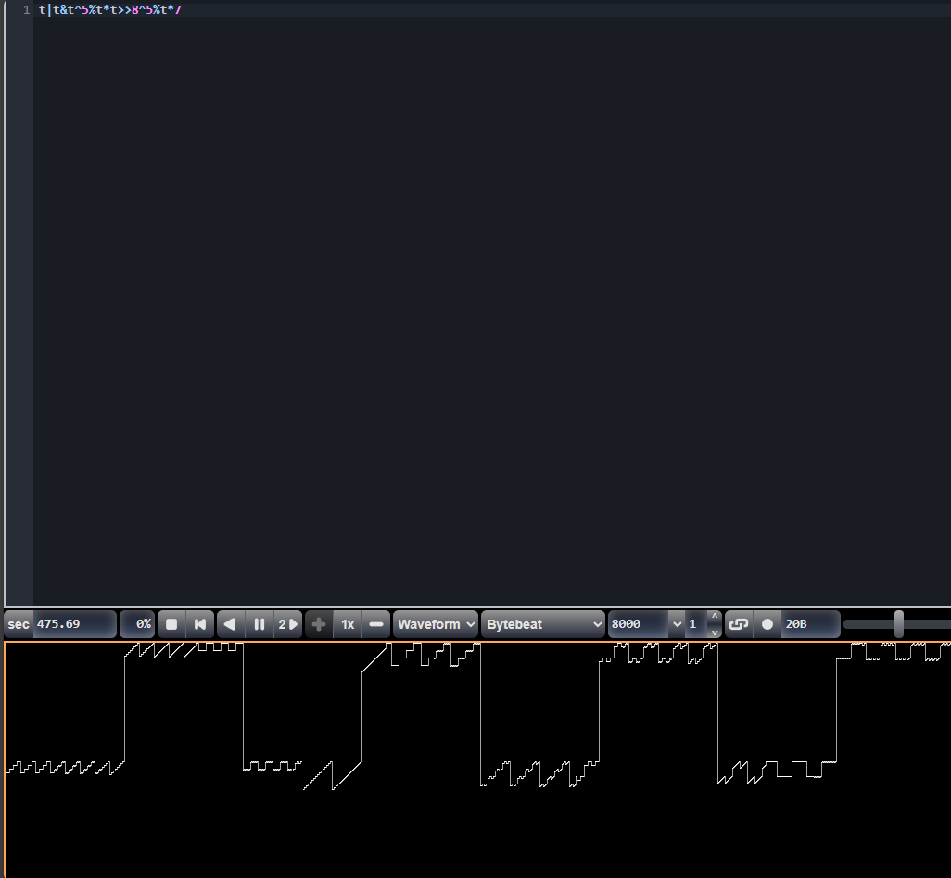This screenshot has height=878, width=951.
Task: Click the volume slider handle
Action: 898,624
